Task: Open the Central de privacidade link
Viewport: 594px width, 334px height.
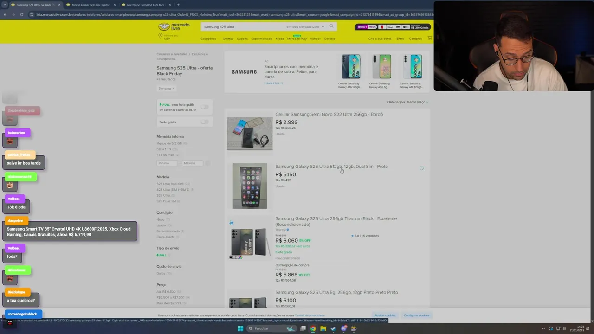Action: pyautogui.click(x=310, y=315)
